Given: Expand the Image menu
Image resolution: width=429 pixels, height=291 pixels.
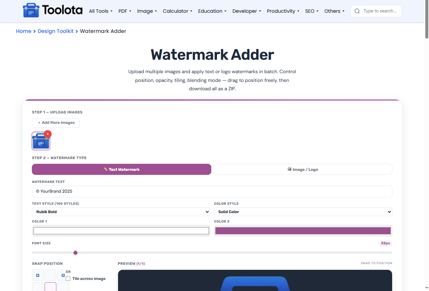Looking at the screenshot, I should pos(147,11).
